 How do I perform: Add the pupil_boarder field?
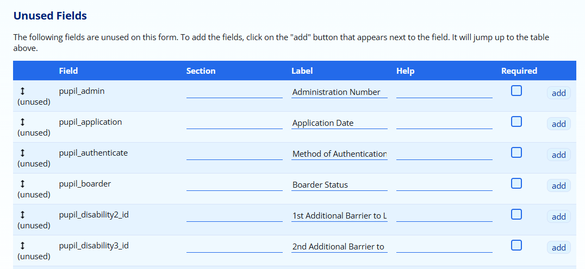pyautogui.click(x=558, y=185)
